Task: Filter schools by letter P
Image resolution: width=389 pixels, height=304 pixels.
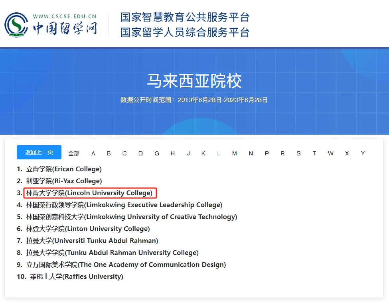Action: click(x=267, y=154)
